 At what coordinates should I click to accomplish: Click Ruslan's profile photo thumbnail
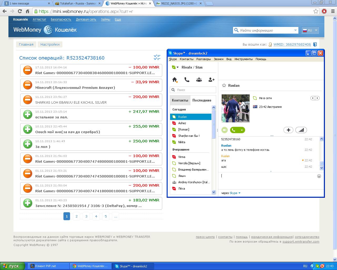pyautogui.click(x=236, y=108)
